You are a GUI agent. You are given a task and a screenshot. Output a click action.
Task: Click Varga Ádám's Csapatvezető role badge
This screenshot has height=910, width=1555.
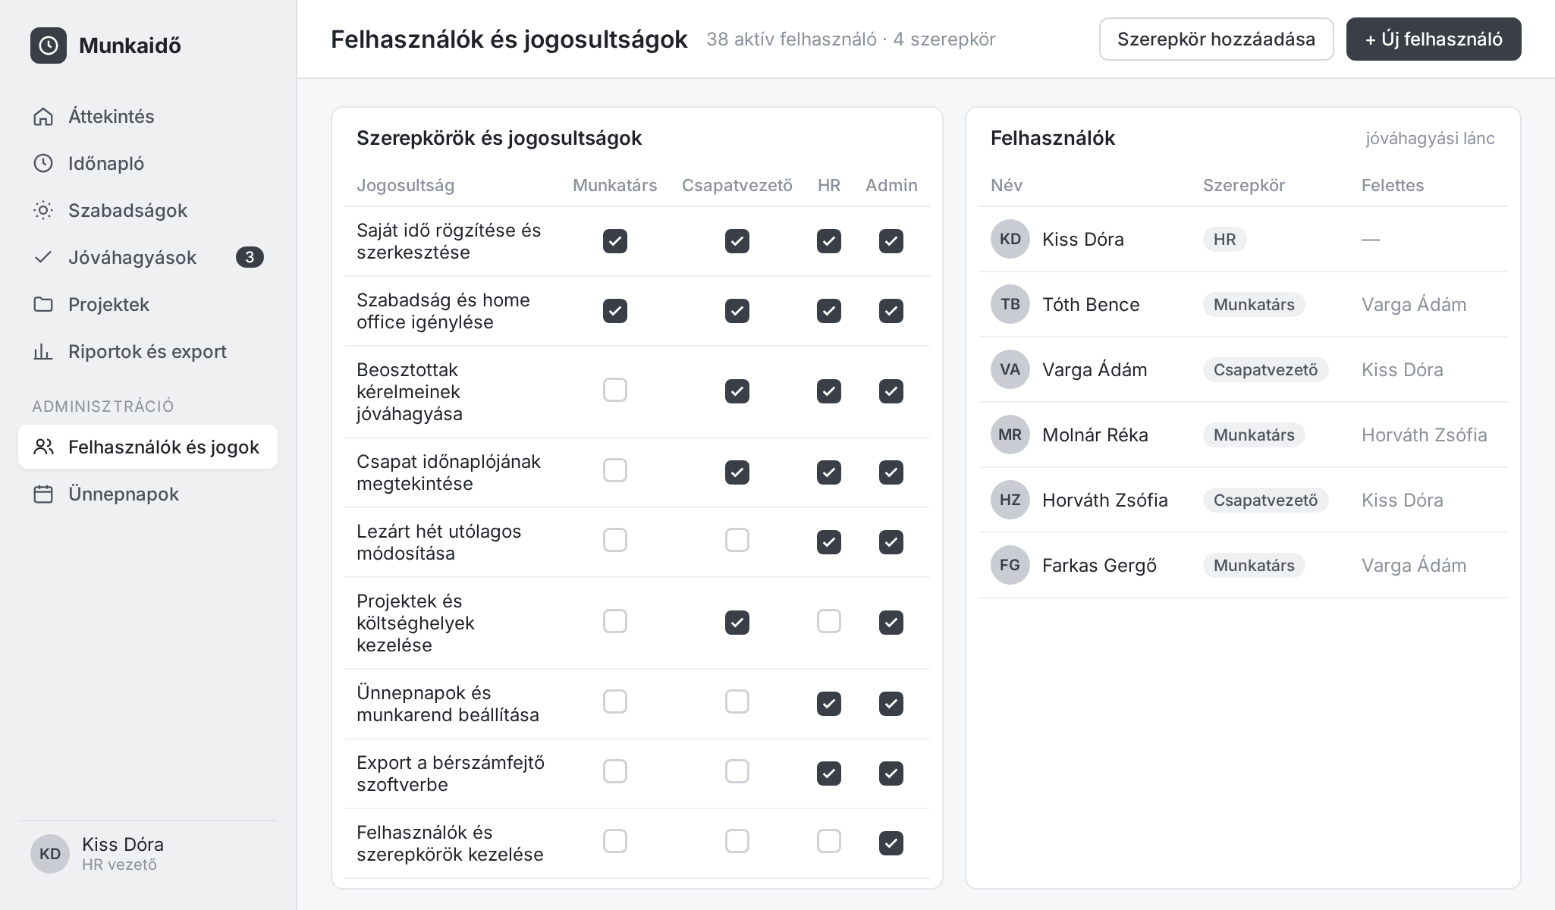click(x=1265, y=369)
